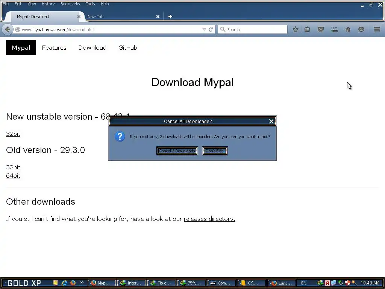
Task: Switch to Tip o... taskbar window
Action: (x=162, y=283)
